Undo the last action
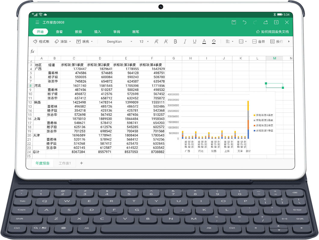 tap(244, 22)
